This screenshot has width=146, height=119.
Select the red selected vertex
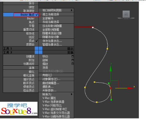click(110, 88)
